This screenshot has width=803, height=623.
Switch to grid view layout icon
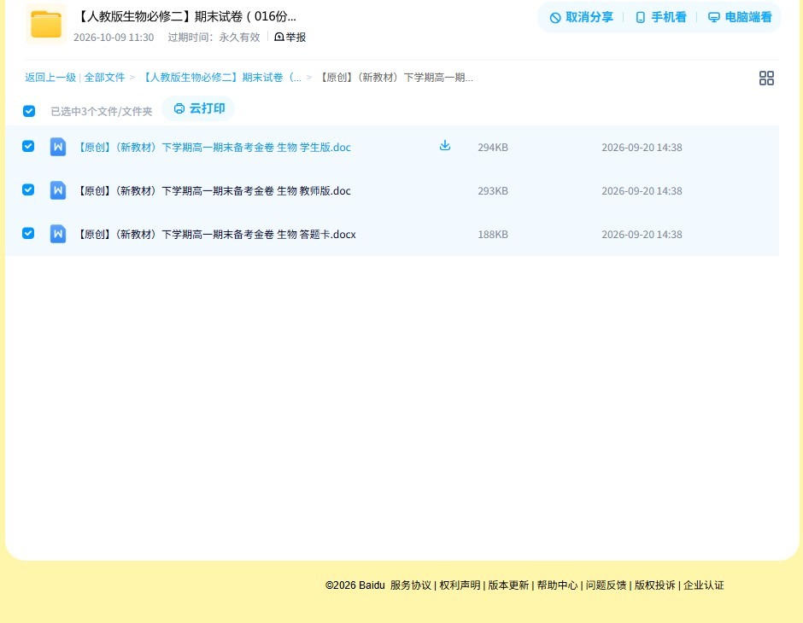pyautogui.click(x=766, y=78)
